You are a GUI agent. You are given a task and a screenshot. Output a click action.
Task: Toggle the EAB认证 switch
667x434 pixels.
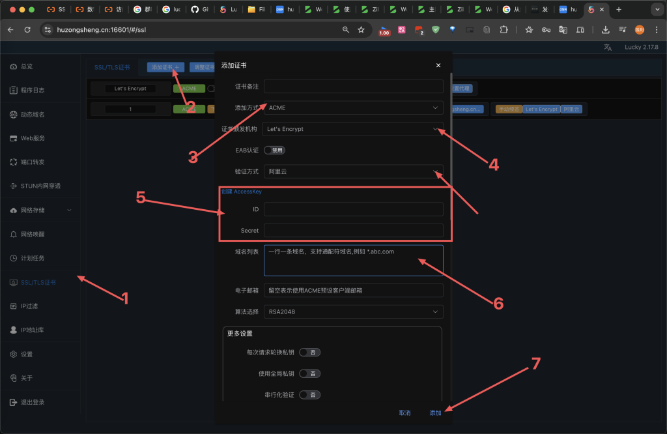click(x=274, y=150)
